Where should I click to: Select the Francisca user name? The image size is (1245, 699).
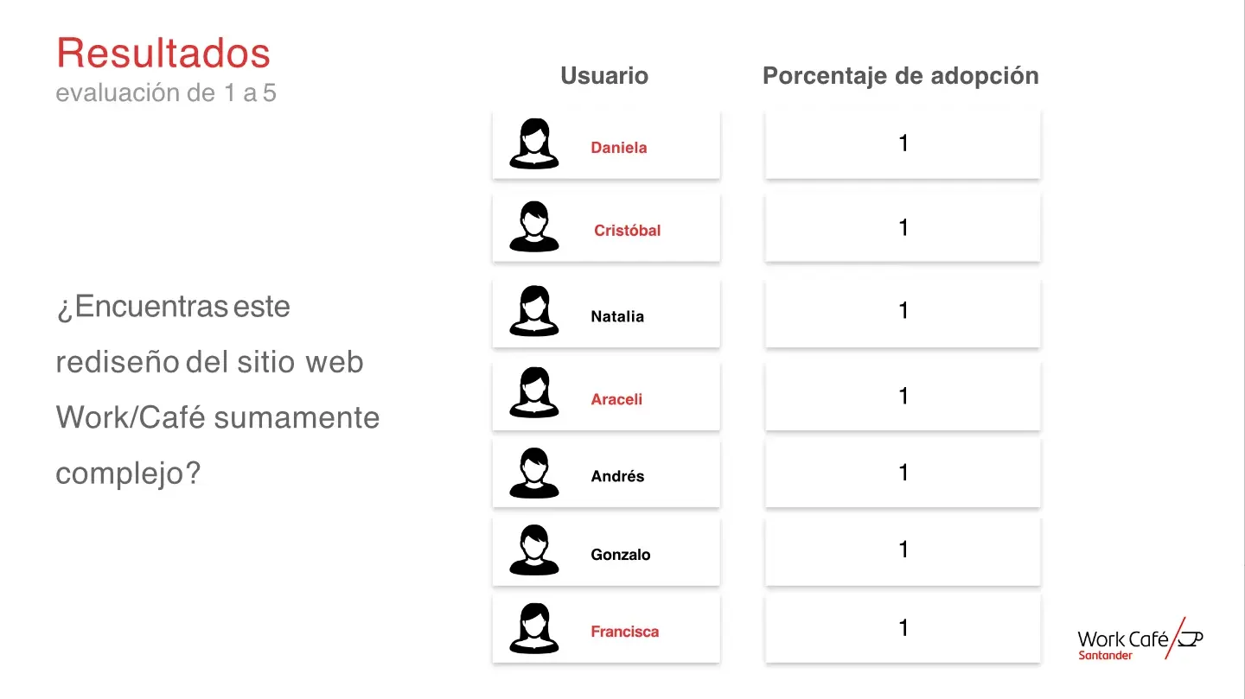click(624, 632)
